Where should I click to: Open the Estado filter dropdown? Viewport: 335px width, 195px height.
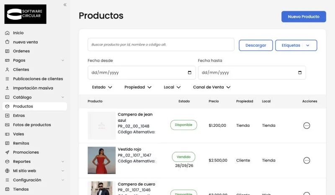coord(102,87)
